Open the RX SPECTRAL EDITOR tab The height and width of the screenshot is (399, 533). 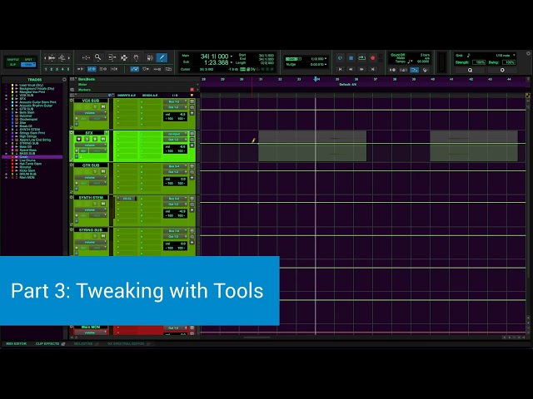126,343
